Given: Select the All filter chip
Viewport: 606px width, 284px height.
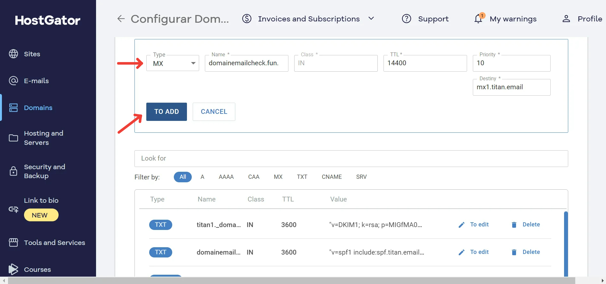Looking at the screenshot, I should (x=183, y=177).
